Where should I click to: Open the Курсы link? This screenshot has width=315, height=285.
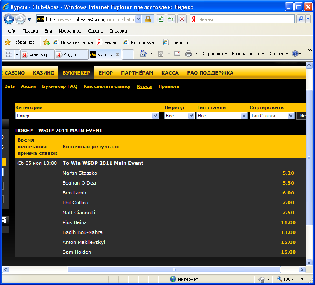[145, 86]
